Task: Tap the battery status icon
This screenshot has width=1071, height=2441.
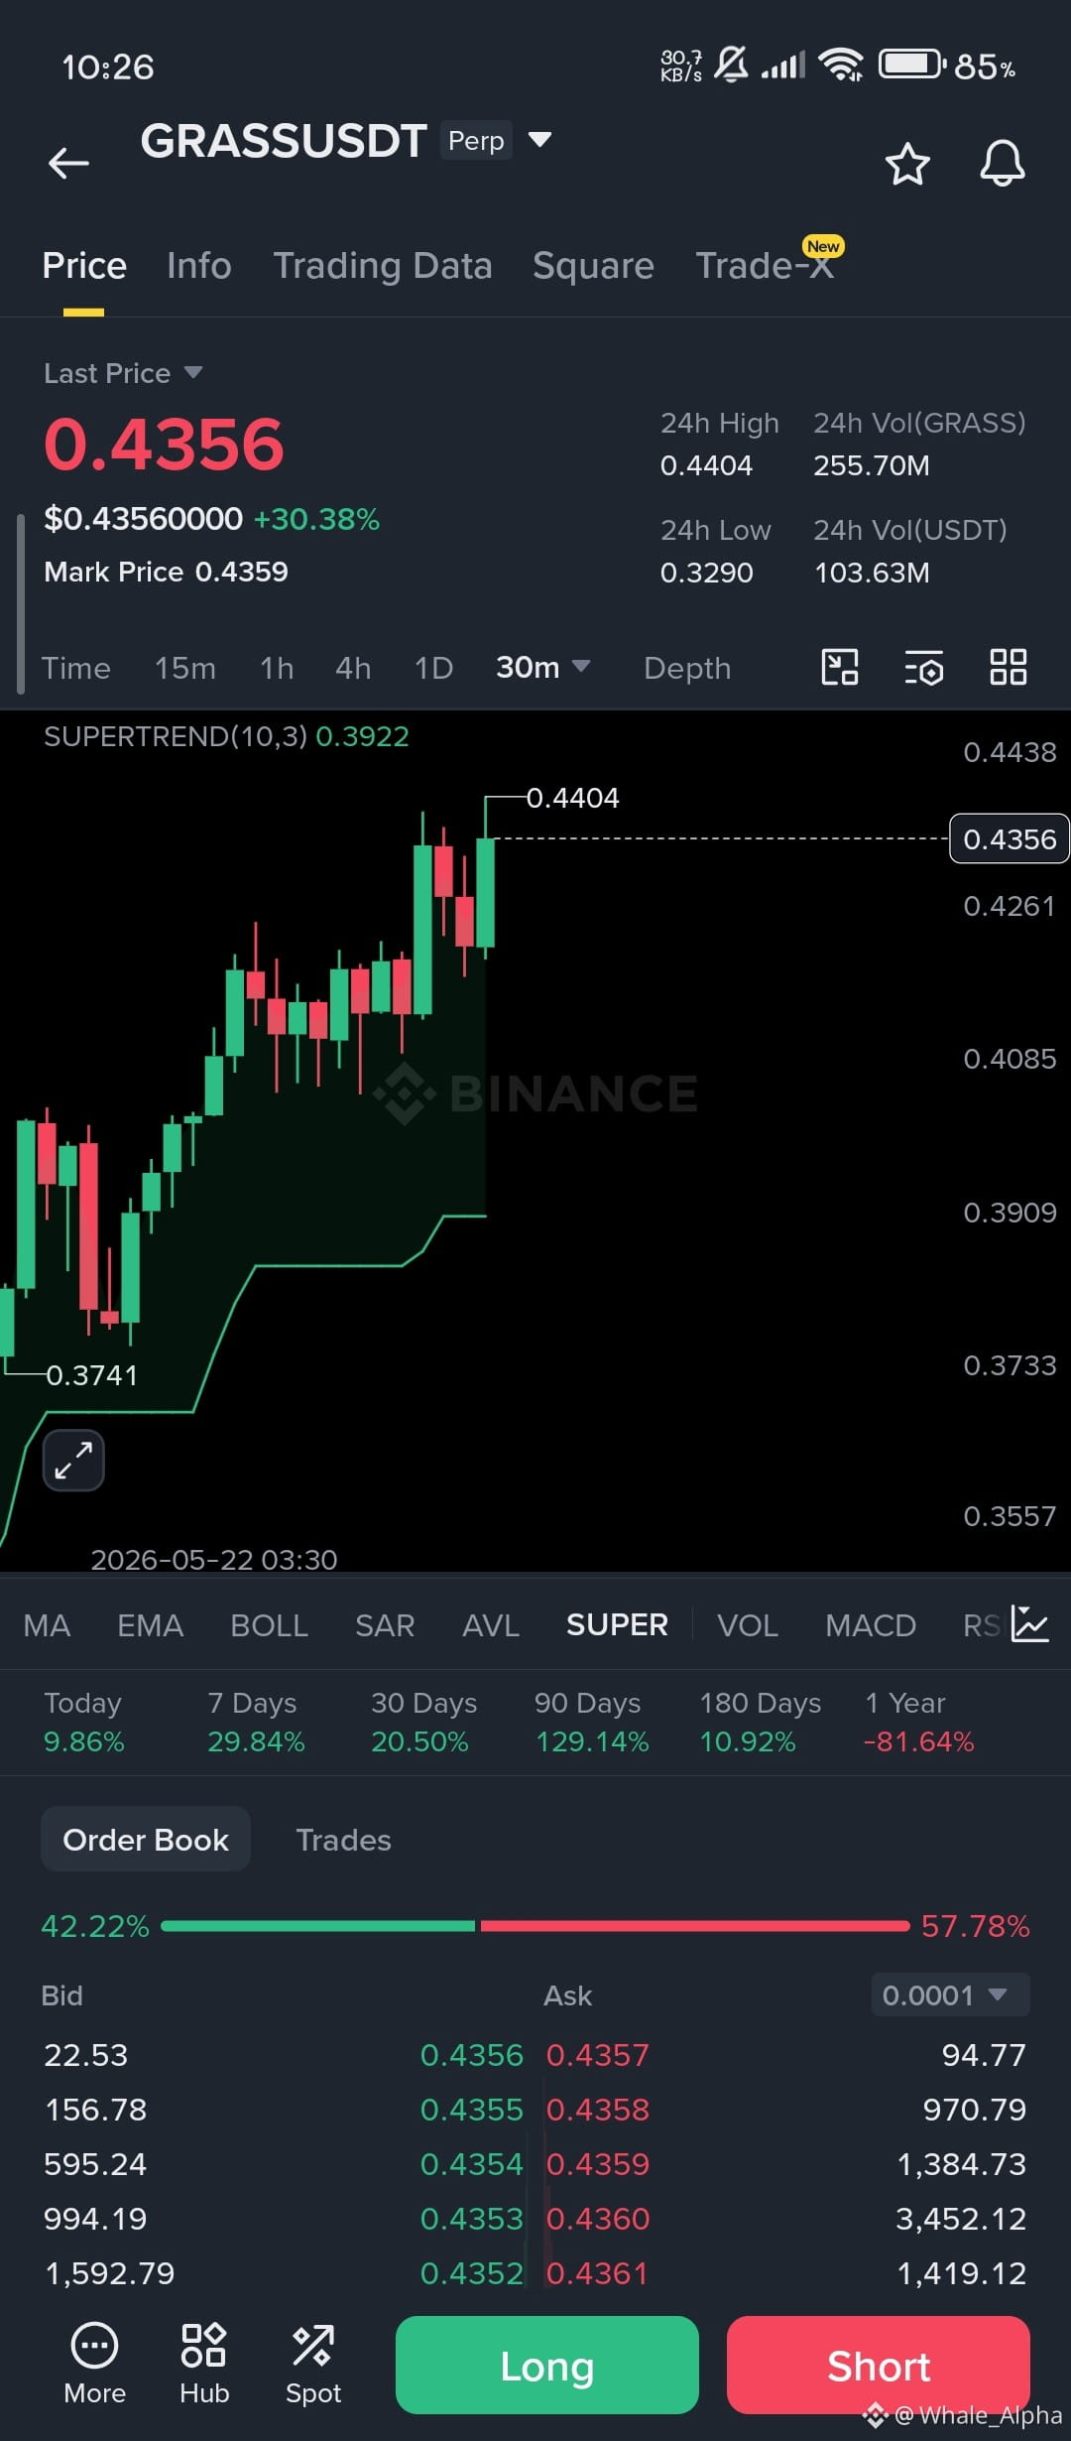Action: (912, 64)
